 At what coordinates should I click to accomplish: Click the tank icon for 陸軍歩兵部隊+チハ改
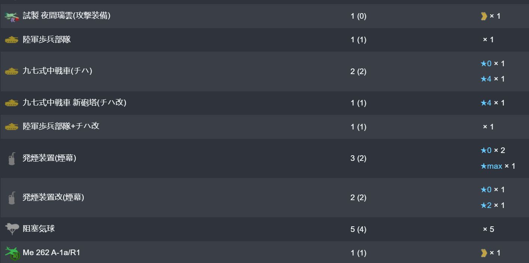point(12,126)
